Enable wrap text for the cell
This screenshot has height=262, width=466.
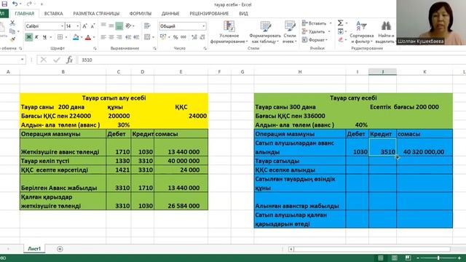pos(147,26)
